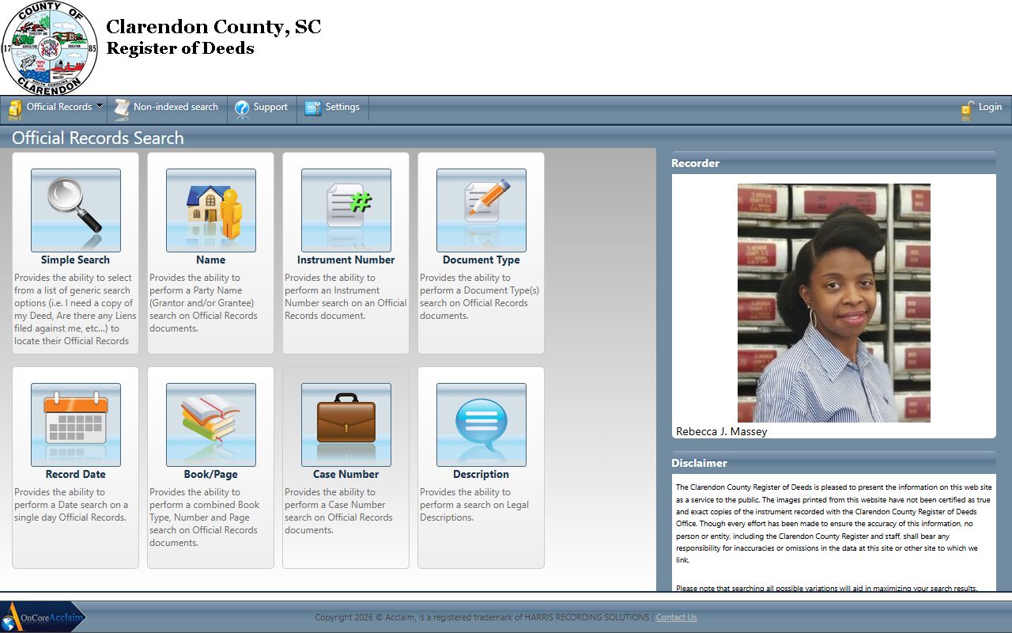Click the Description card title label
This screenshot has width=1012, height=633.
[x=481, y=474]
